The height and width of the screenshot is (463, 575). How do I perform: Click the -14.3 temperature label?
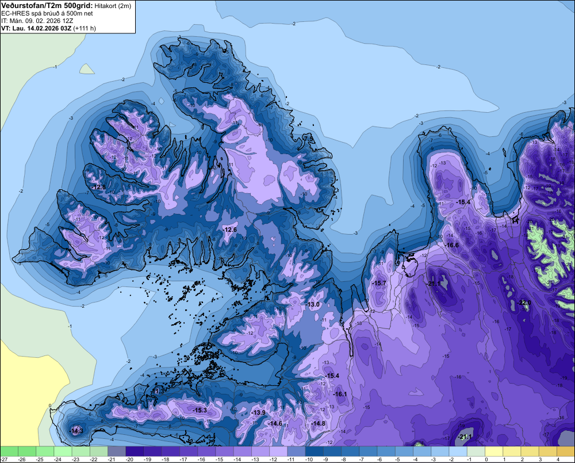point(76,431)
